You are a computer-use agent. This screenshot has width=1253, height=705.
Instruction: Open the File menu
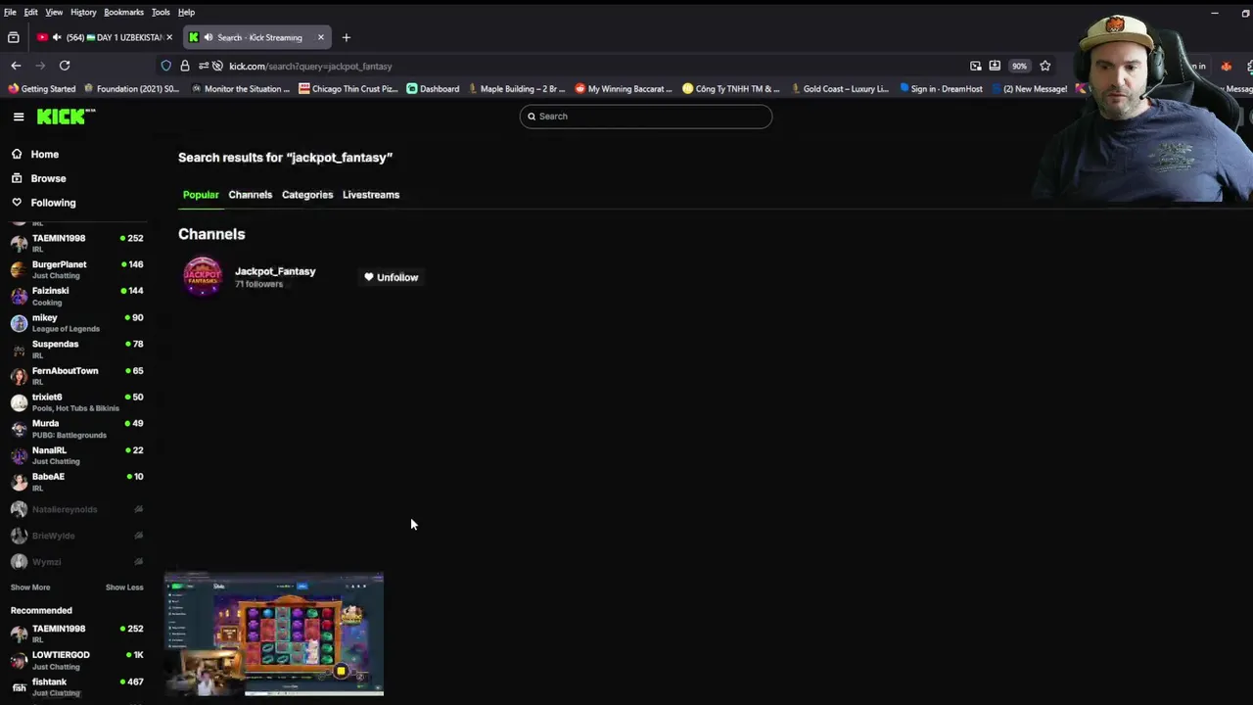pyautogui.click(x=10, y=12)
